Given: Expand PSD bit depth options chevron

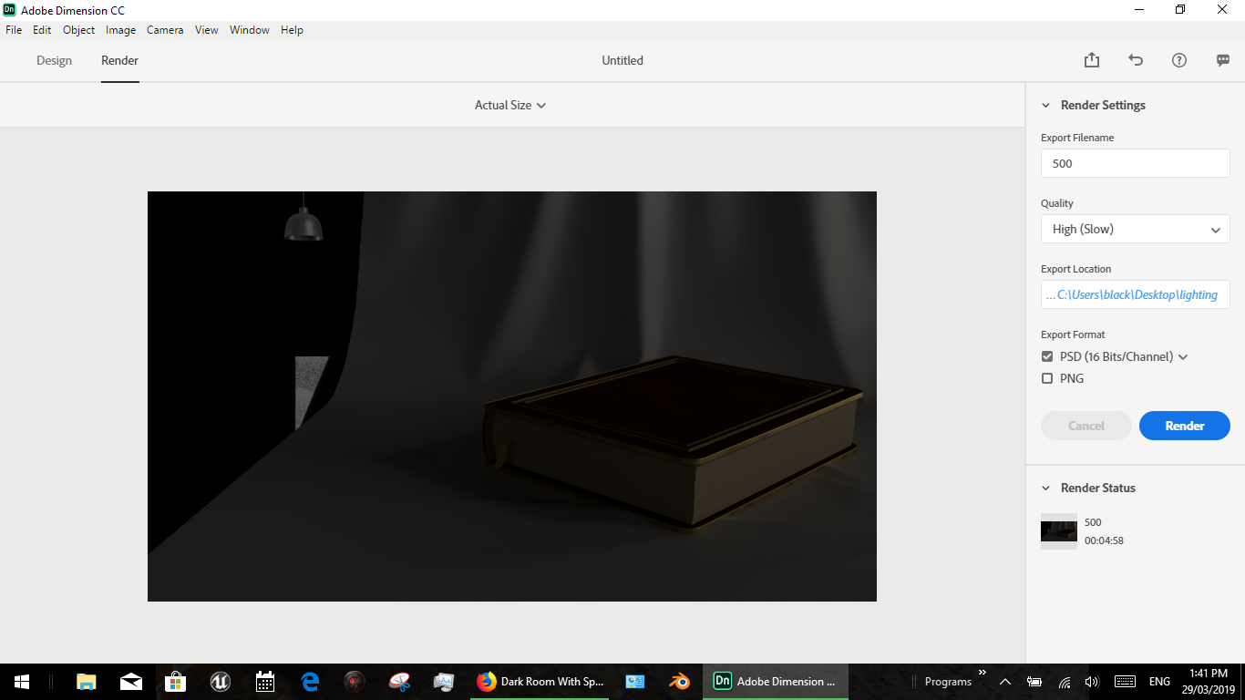Looking at the screenshot, I should point(1183,357).
